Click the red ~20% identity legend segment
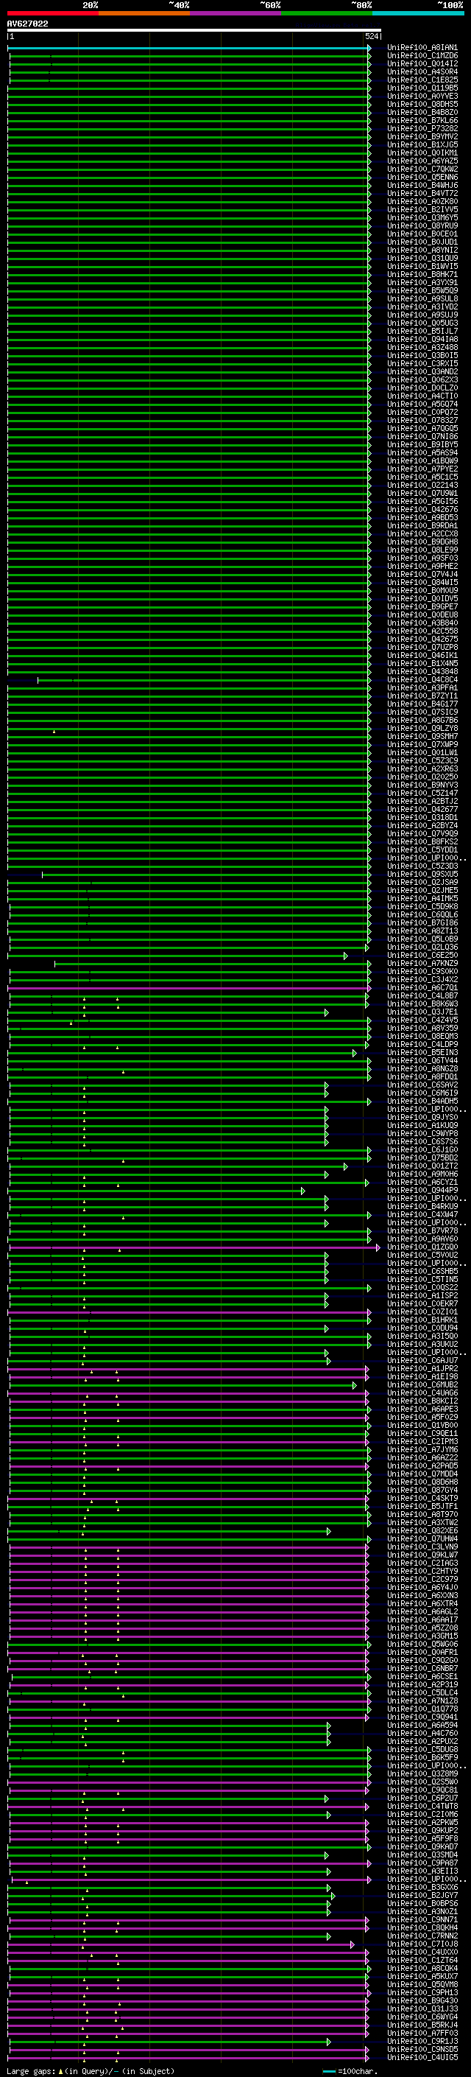This screenshot has height=2077, width=471. (x=52, y=13)
